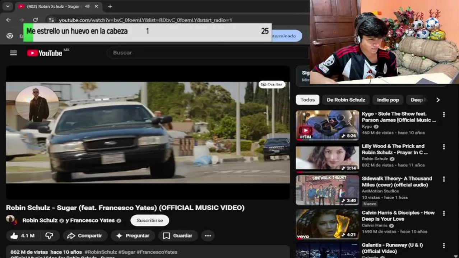Select the Indie pop filter chip

pyautogui.click(x=388, y=100)
